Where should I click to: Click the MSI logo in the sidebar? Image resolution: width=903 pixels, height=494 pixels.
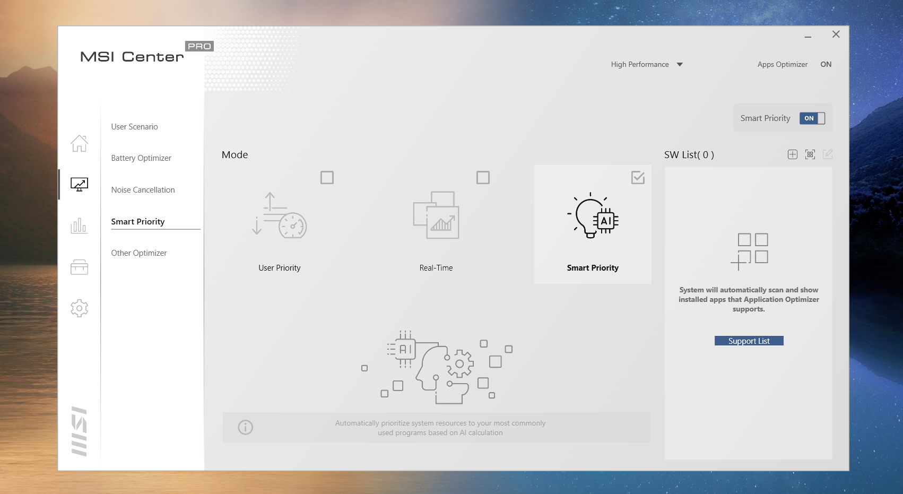click(x=79, y=431)
